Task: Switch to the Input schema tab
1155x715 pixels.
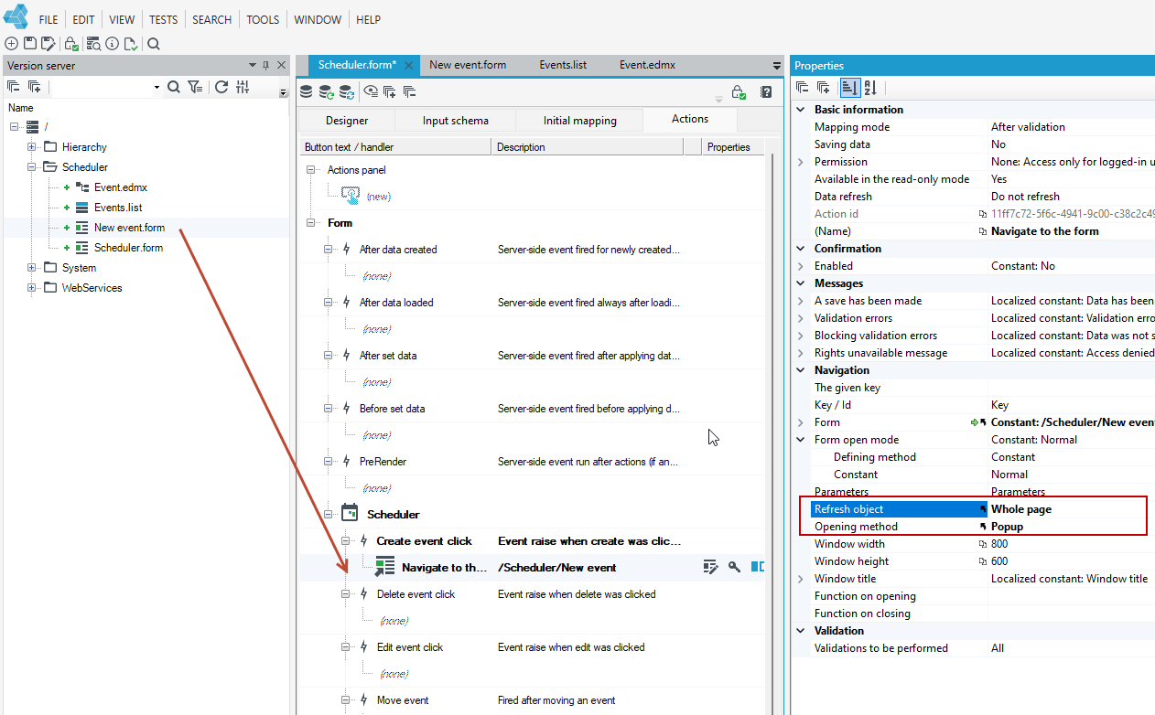Action: coord(456,121)
